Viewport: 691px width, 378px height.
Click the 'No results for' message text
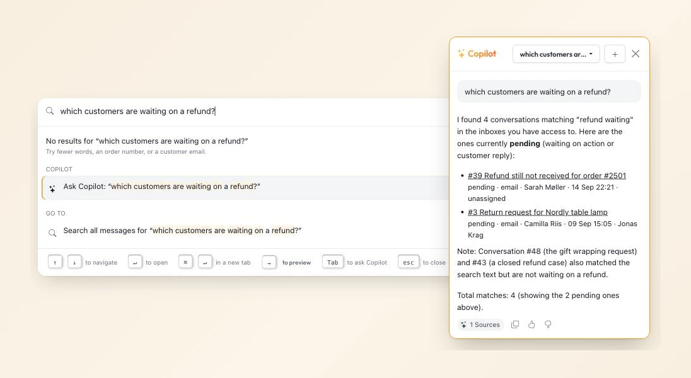[147, 141]
